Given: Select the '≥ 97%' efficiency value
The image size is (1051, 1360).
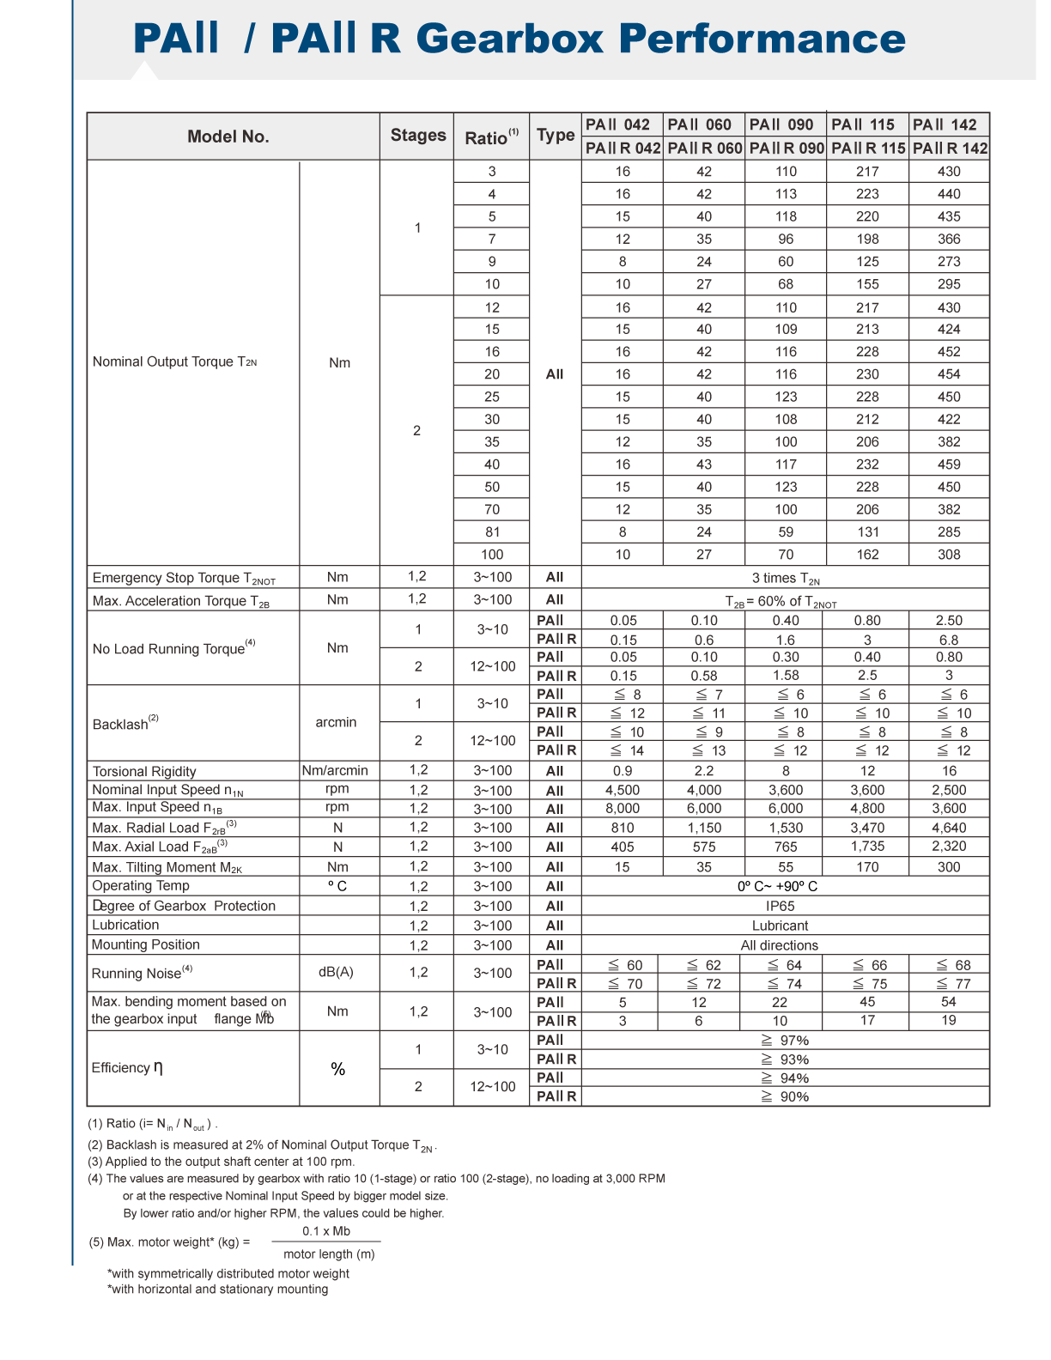Looking at the screenshot, I should [783, 1041].
